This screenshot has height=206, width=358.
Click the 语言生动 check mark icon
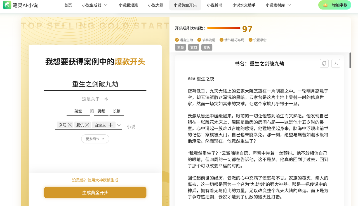[x=177, y=40]
